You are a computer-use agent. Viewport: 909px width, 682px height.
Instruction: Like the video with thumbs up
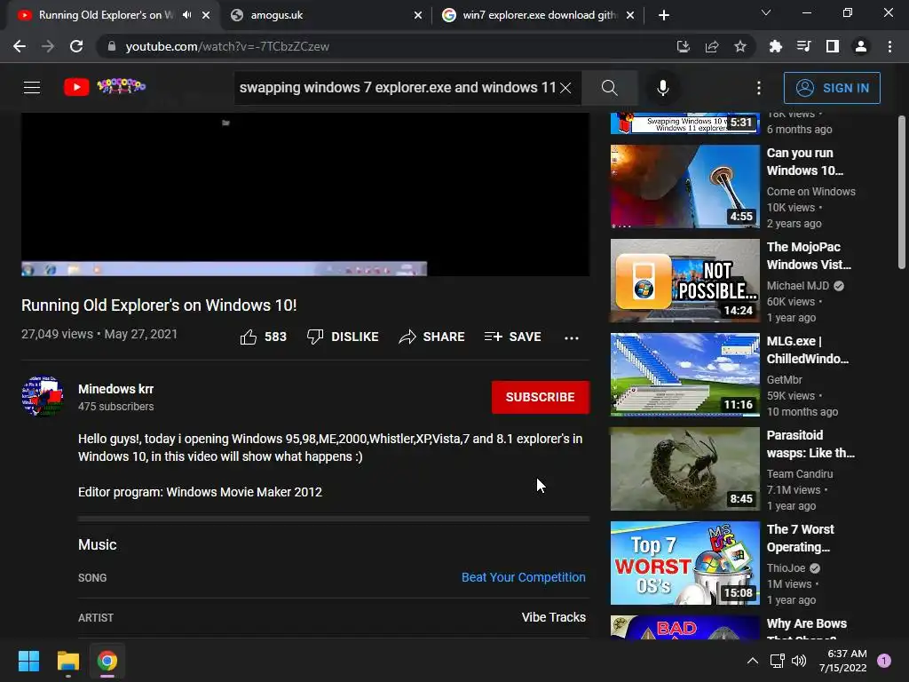point(263,337)
